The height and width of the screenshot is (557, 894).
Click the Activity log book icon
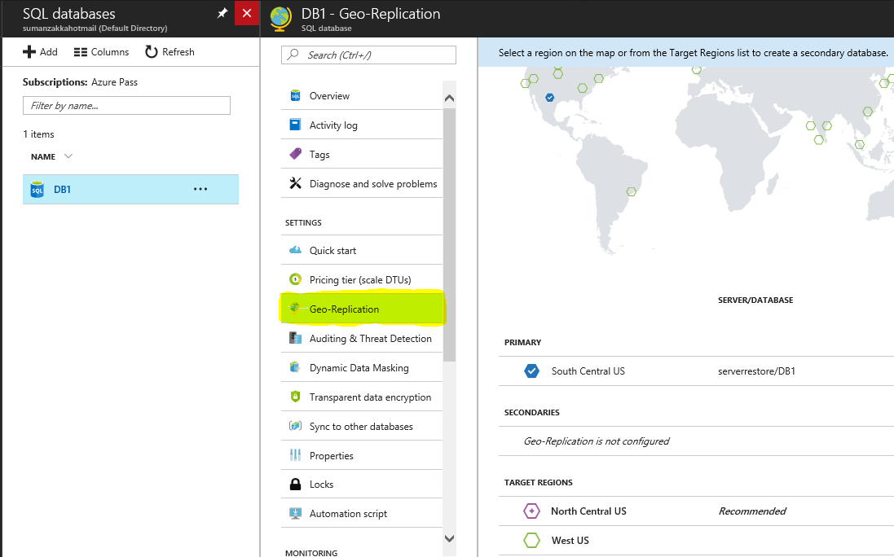tap(295, 125)
